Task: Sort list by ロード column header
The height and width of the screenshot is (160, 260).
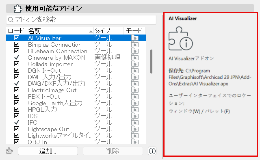Action: point(16,31)
